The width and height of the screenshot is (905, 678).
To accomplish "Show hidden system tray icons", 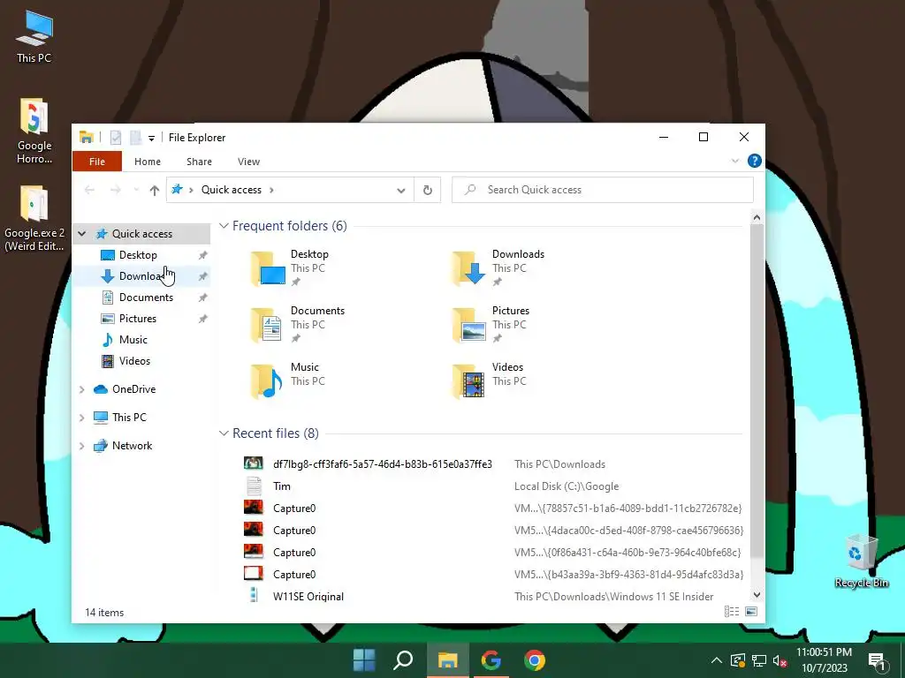I will (x=716, y=660).
